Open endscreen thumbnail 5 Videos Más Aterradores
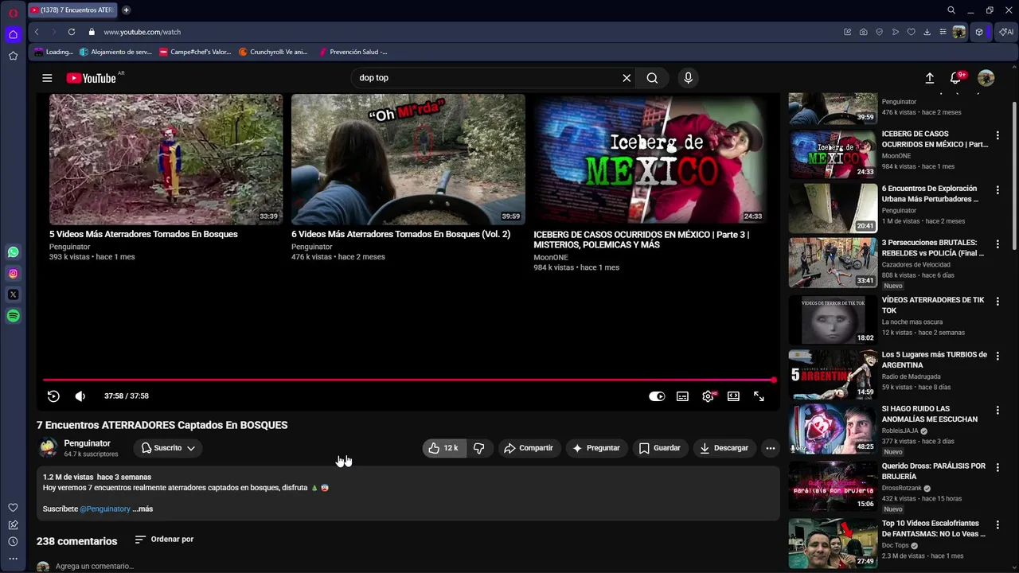The width and height of the screenshot is (1019, 573). (166, 159)
